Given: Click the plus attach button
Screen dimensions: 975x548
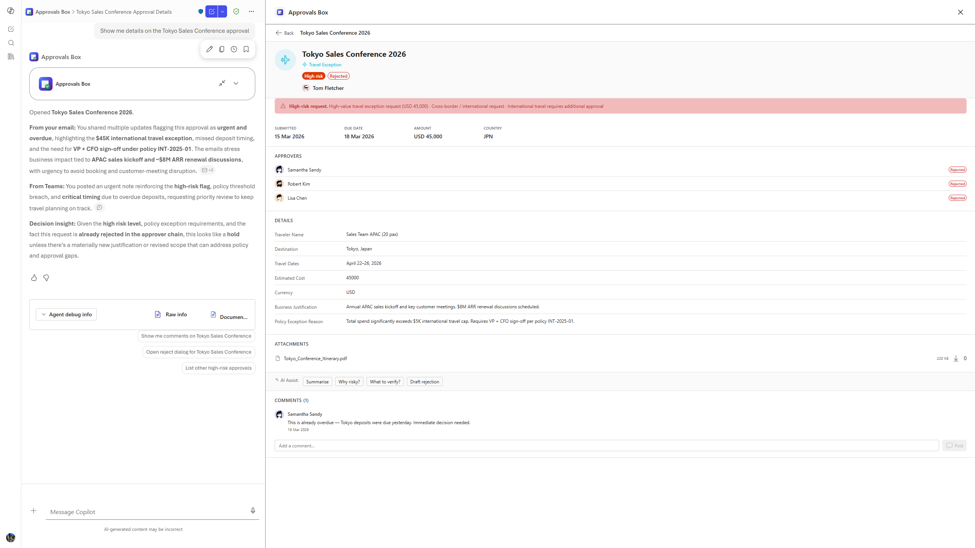Looking at the screenshot, I should (x=34, y=511).
